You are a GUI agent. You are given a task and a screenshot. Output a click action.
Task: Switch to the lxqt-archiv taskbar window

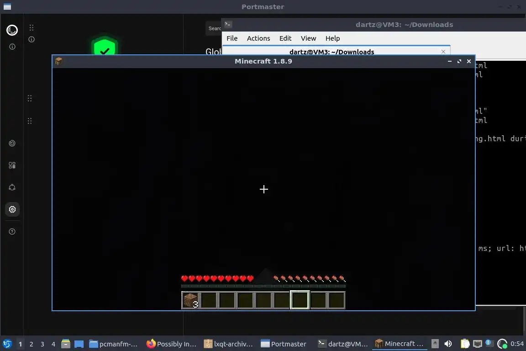(x=228, y=344)
